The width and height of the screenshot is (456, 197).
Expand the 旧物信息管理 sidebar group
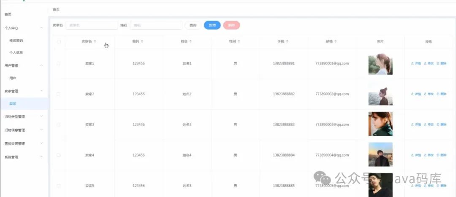click(x=24, y=130)
